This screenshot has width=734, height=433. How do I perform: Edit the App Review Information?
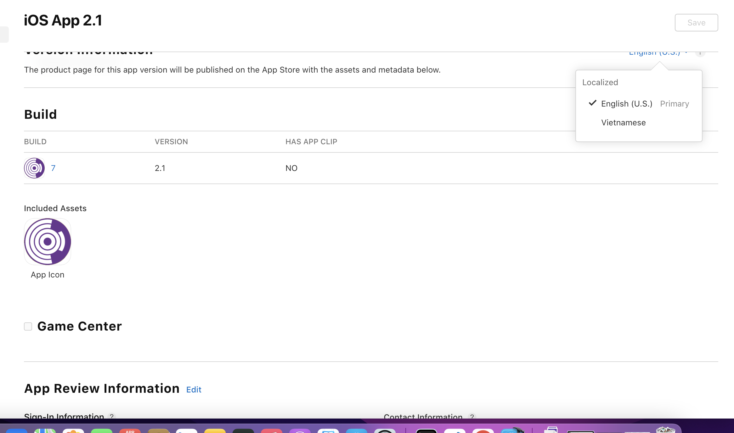point(194,390)
